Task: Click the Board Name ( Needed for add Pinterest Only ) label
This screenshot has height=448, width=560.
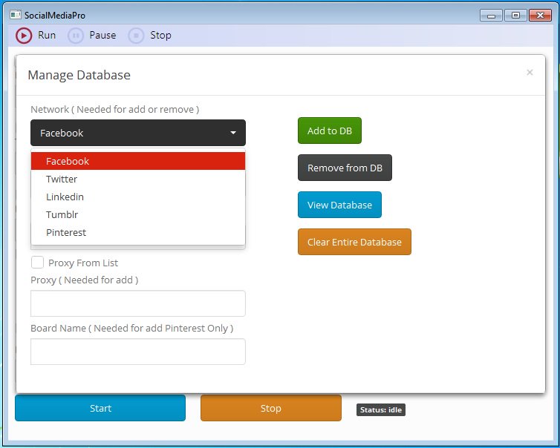Action: click(x=132, y=328)
